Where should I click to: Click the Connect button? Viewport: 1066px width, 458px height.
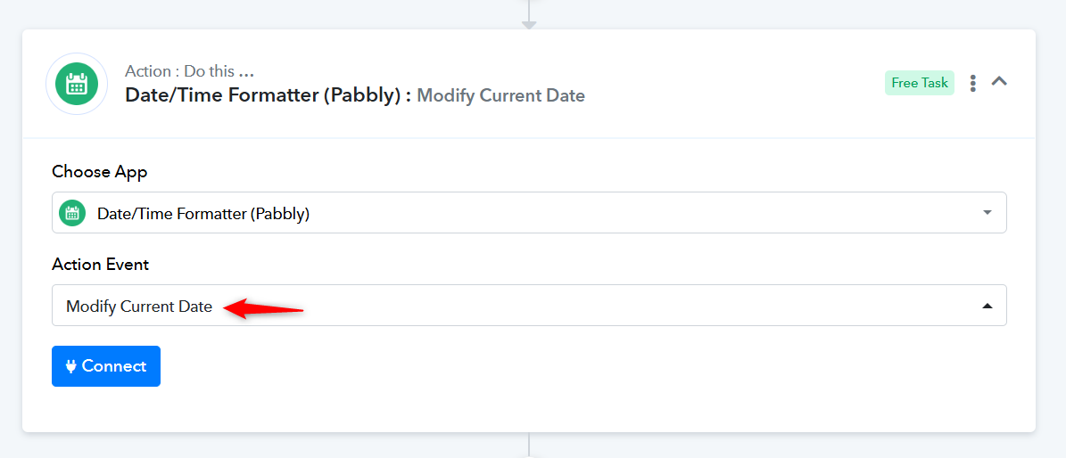106,366
